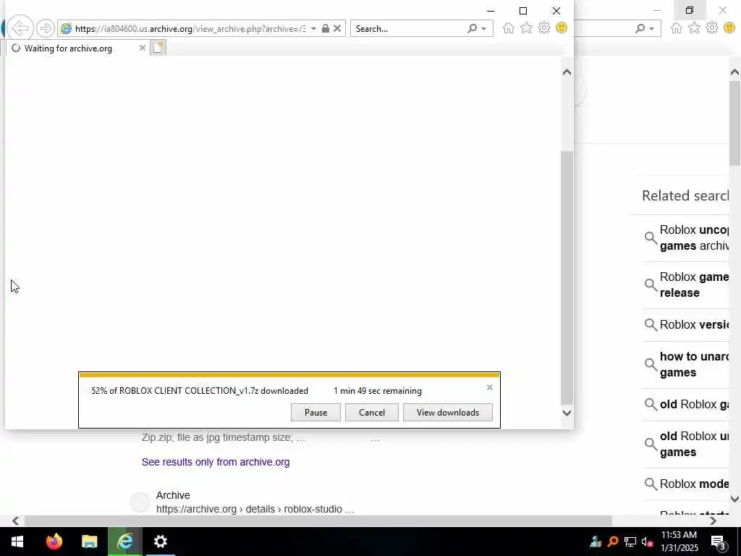The height and width of the screenshot is (556, 741).
Task: Dismiss the download notification bar X
Action: [490, 387]
